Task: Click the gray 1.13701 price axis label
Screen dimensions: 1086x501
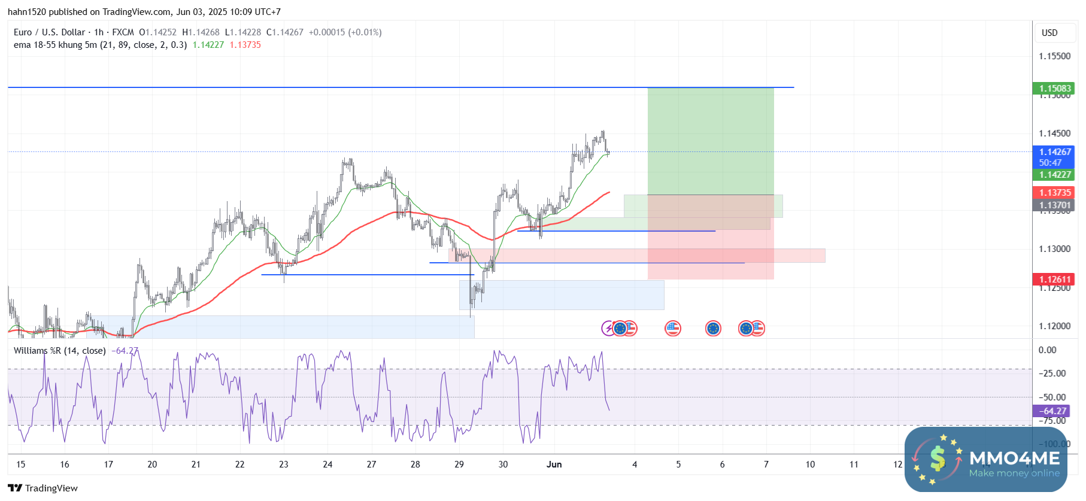Action: [x=1055, y=205]
